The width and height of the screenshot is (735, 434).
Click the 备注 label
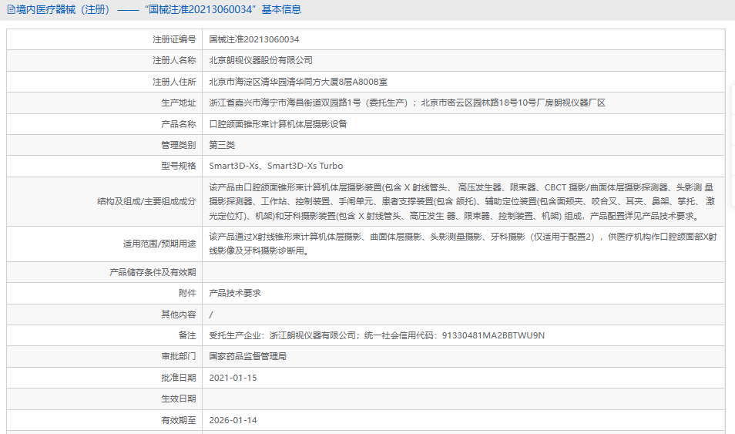pyautogui.click(x=187, y=335)
